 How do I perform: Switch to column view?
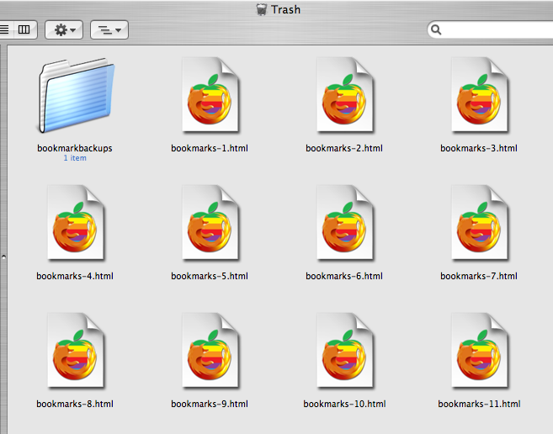[x=24, y=29]
